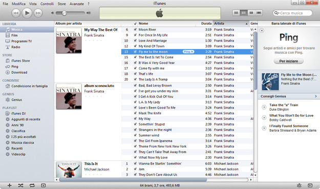The image size is (320, 189).
Task: Expand Consigli Genius arrow
Action: tap(316, 96)
